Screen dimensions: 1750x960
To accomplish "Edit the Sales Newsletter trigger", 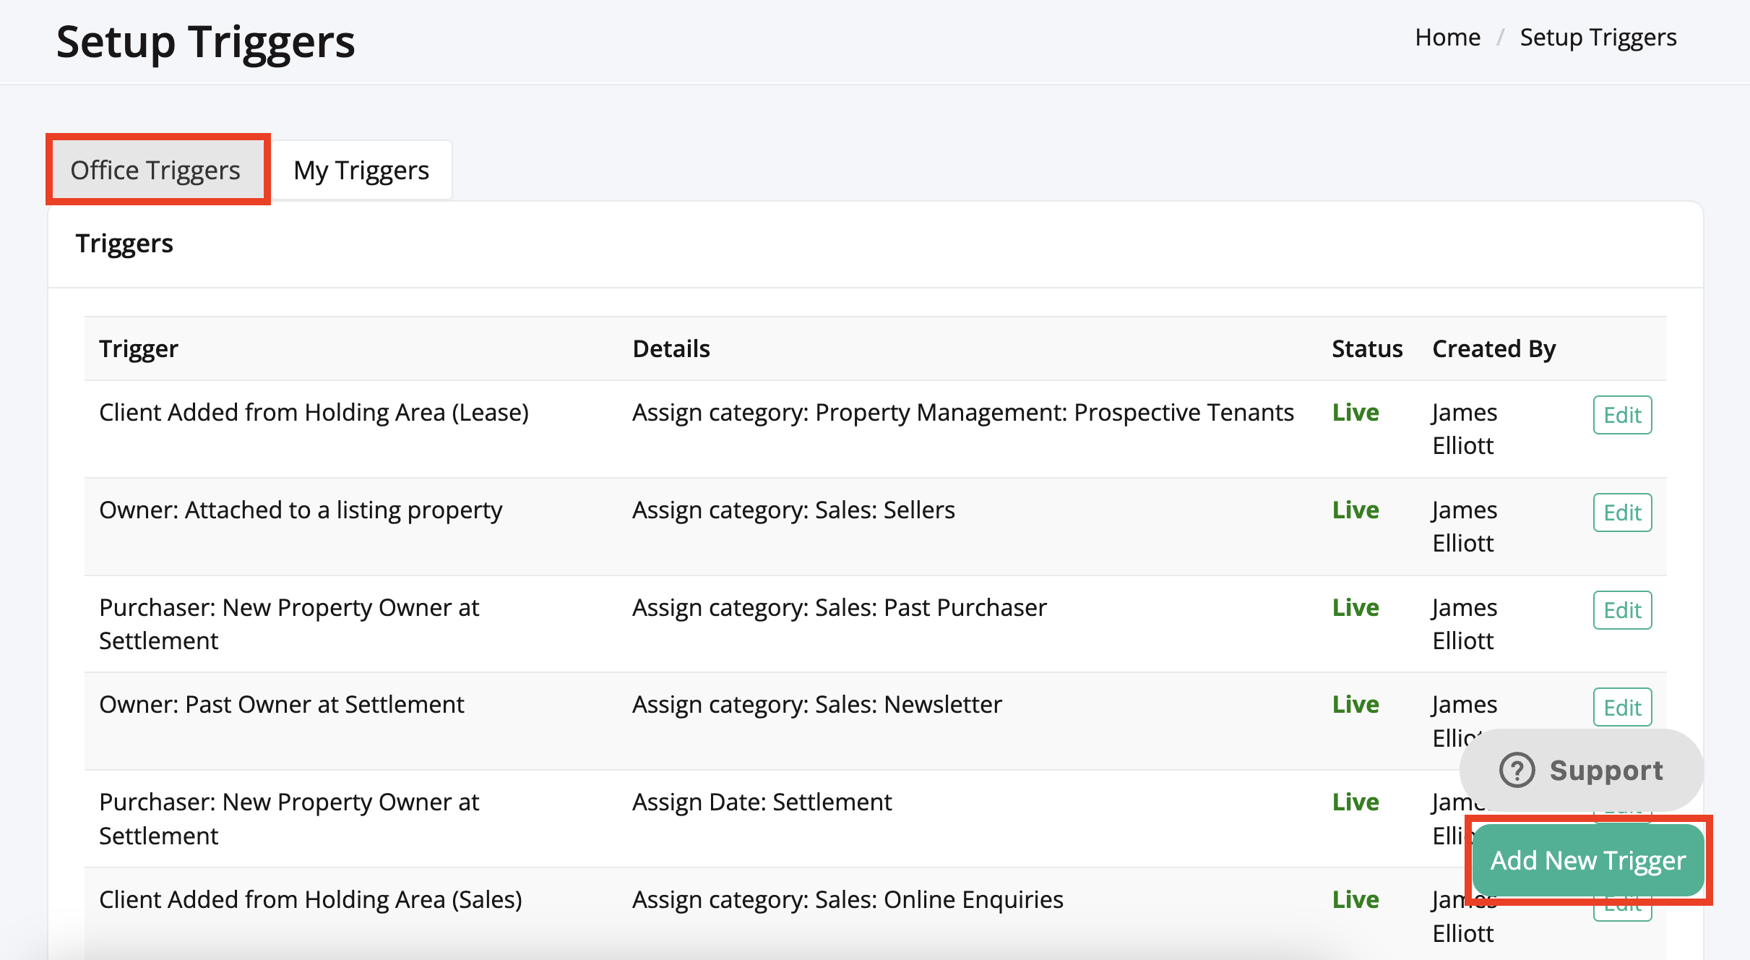I will coord(1622,707).
